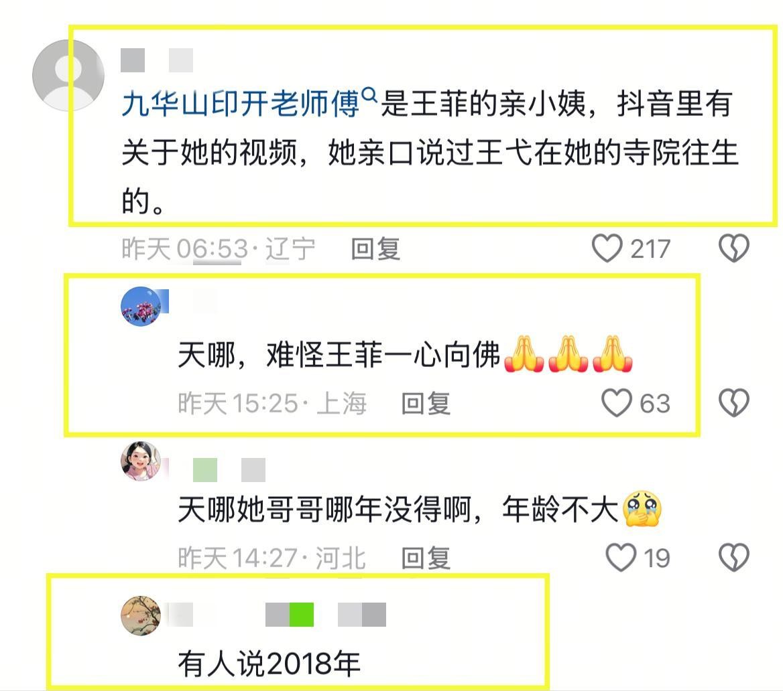Tap like count 217 on top comment
Screen dimensions: 783x691
point(650,249)
